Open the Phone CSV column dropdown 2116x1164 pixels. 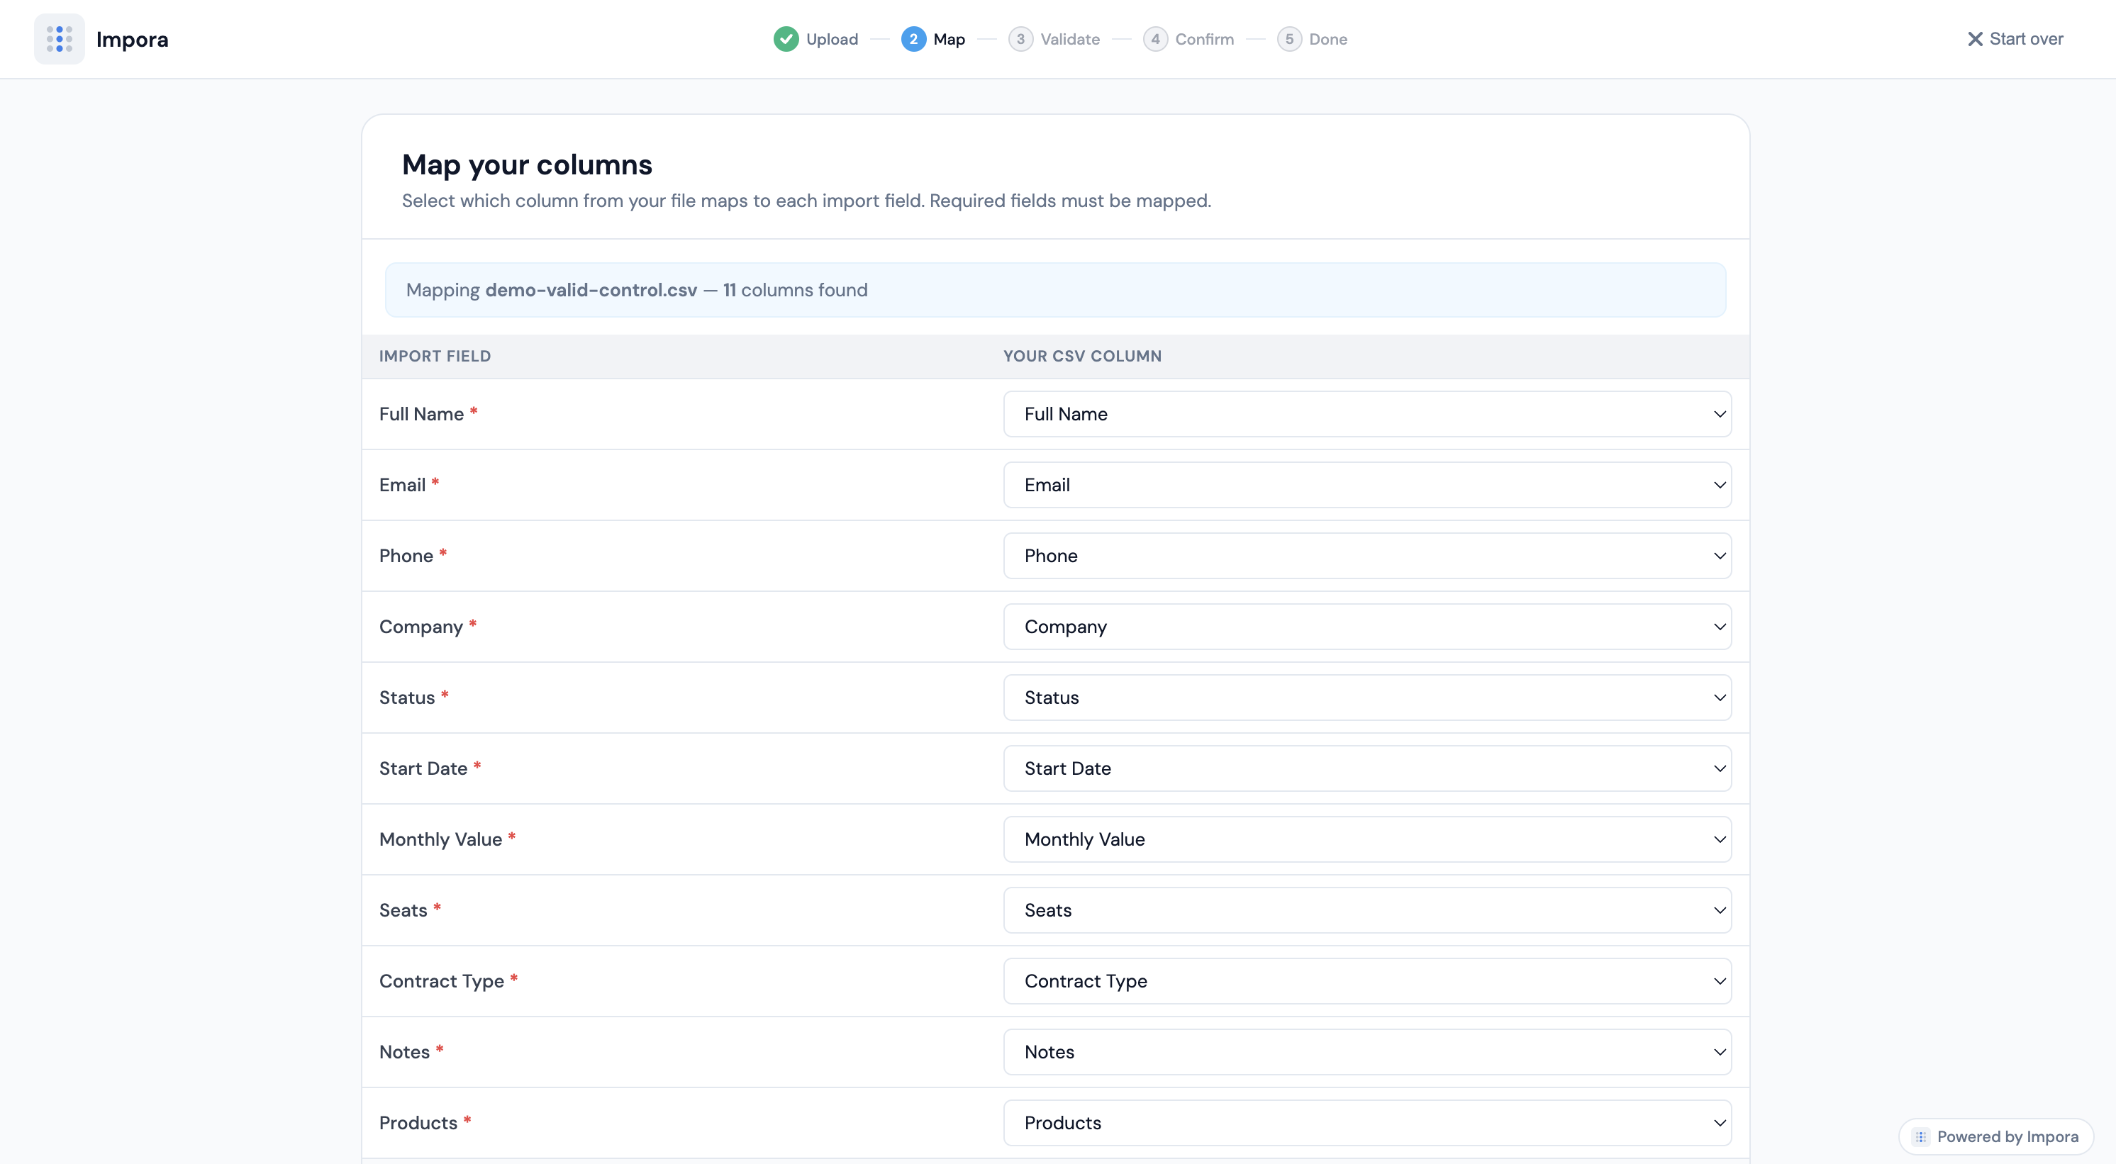(x=1367, y=556)
